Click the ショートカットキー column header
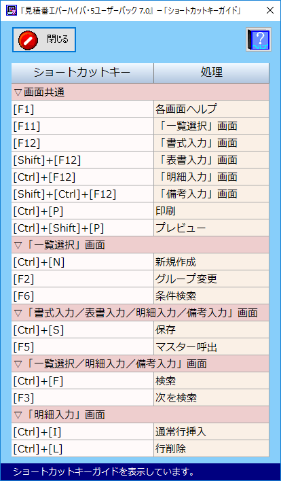281x481 pixels. [82, 73]
